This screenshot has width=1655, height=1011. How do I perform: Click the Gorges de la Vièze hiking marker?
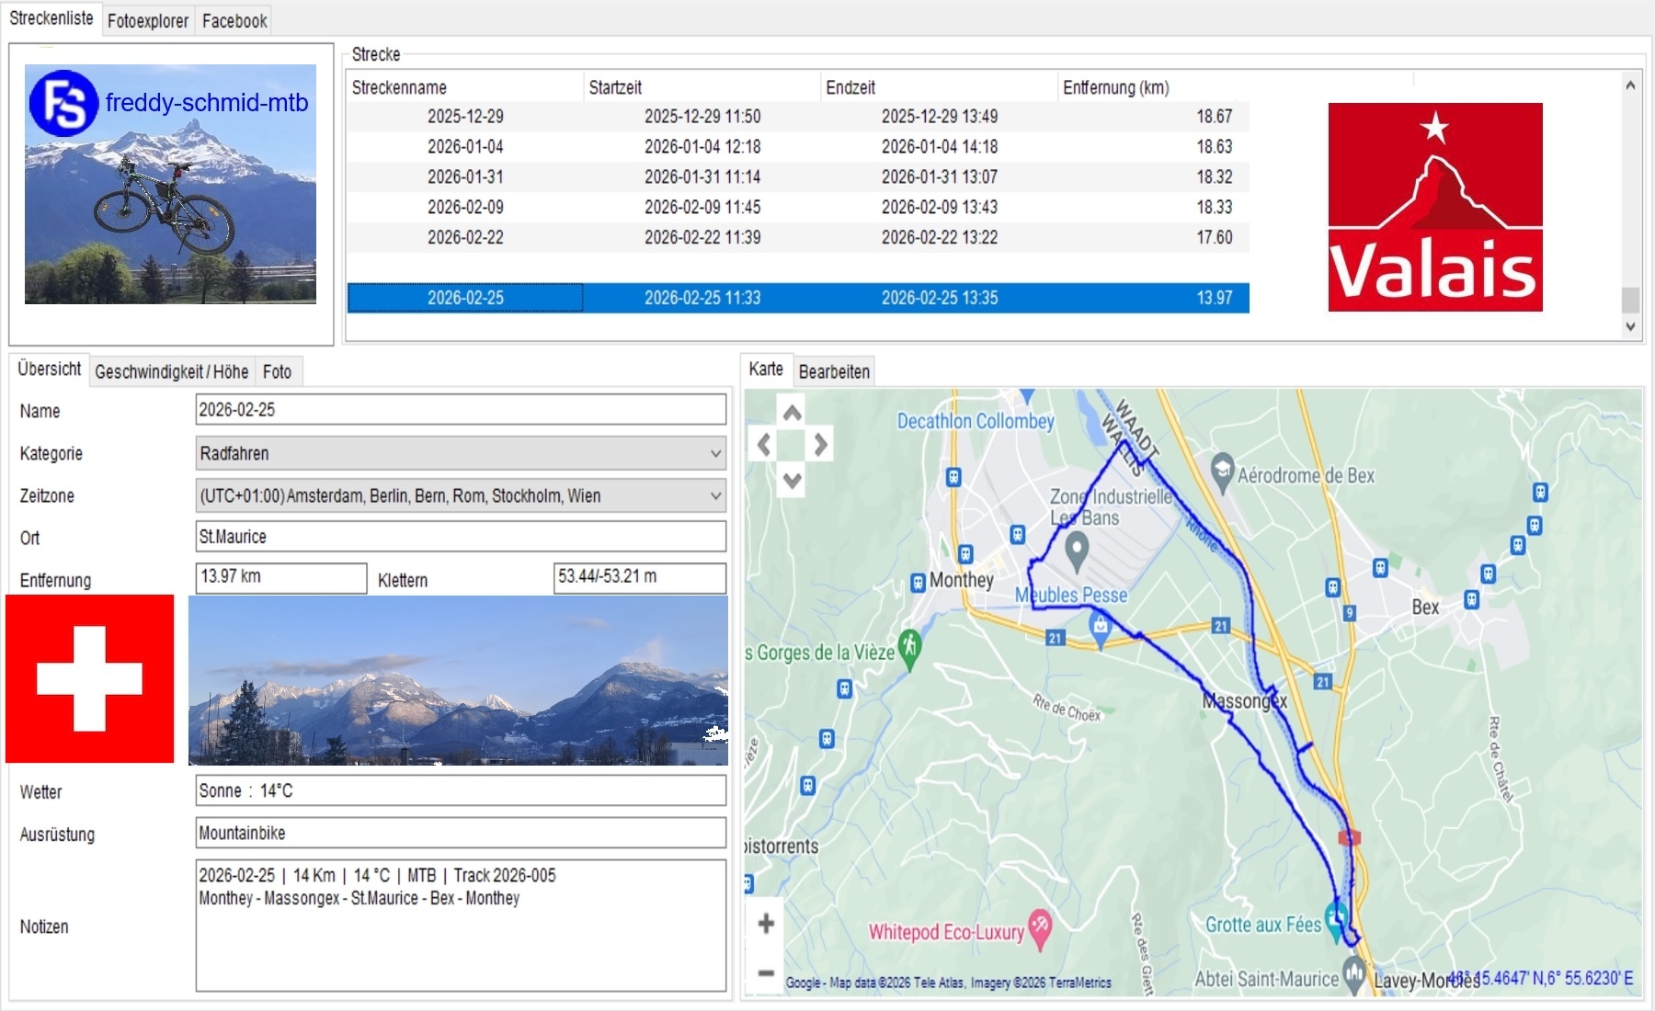pos(909,647)
